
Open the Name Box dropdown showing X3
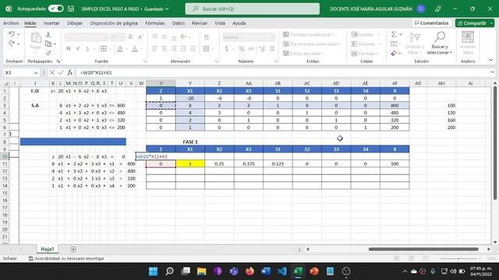(36, 72)
